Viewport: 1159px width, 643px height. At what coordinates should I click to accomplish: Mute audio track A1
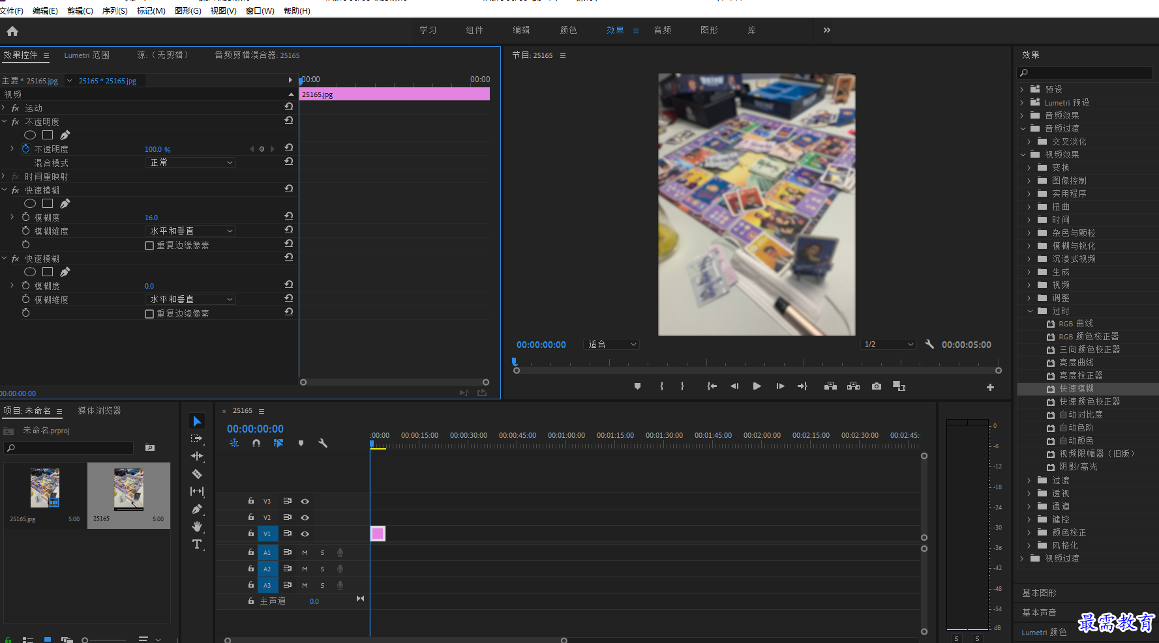coord(305,552)
